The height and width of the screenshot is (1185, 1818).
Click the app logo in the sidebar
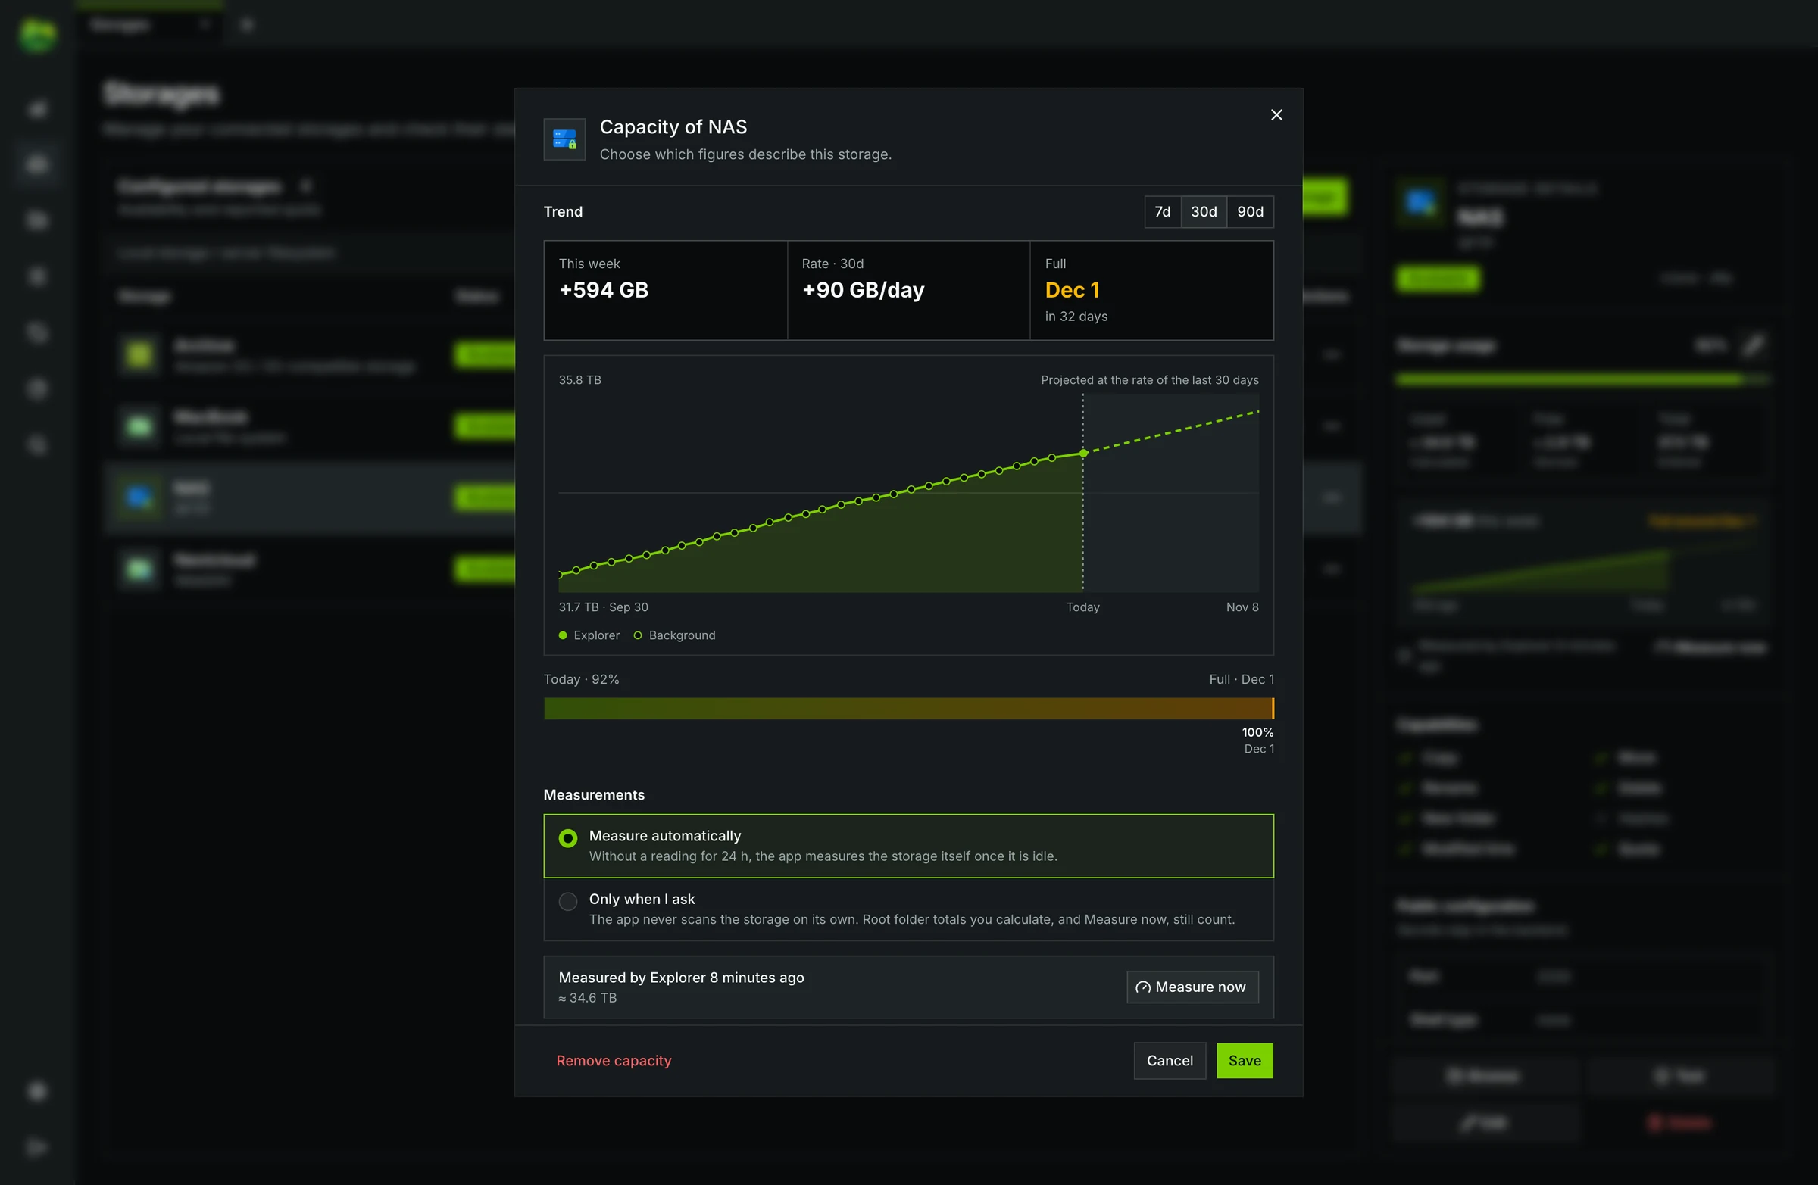click(x=37, y=36)
